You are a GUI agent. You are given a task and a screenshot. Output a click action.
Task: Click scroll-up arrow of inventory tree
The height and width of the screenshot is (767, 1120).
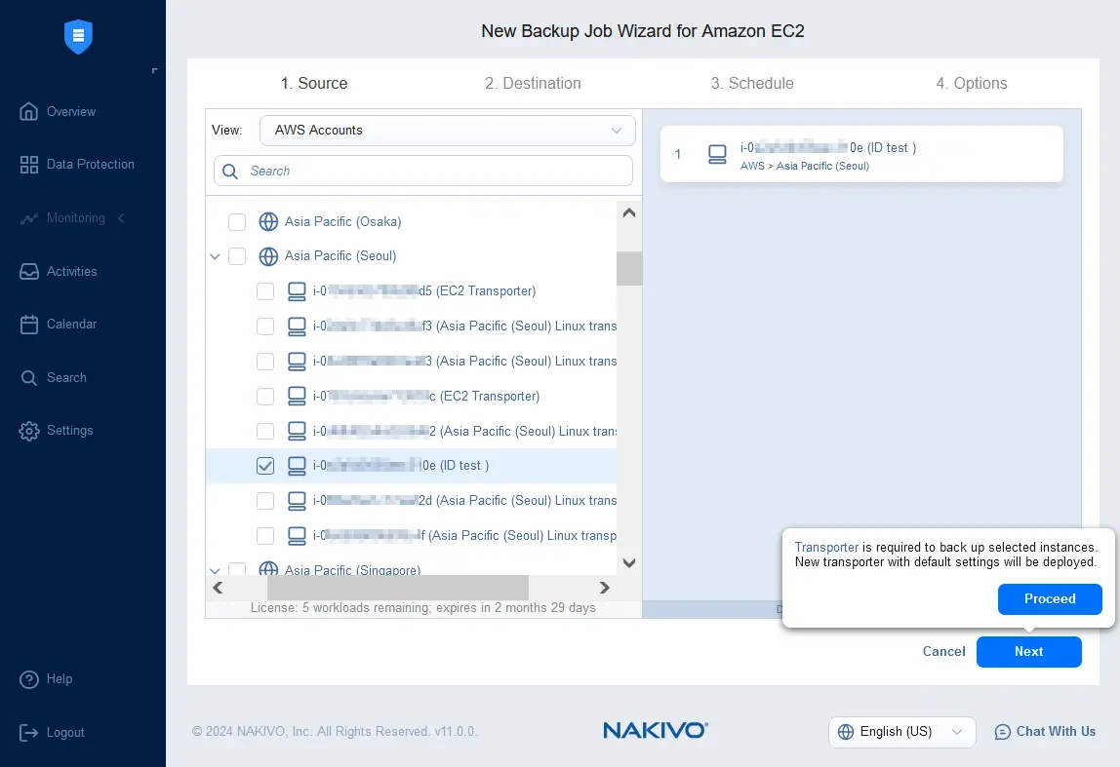[x=629, y=213]
